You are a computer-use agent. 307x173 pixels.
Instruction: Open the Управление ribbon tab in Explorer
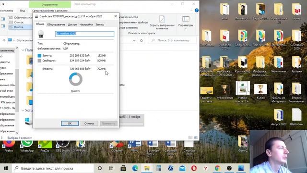50,4
